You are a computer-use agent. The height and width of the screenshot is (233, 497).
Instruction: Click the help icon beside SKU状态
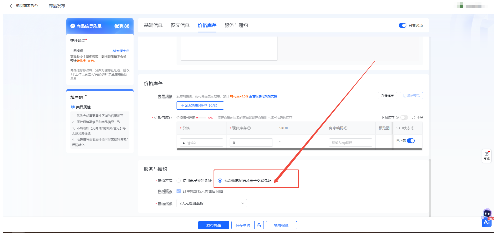click(x=413, y=128)
